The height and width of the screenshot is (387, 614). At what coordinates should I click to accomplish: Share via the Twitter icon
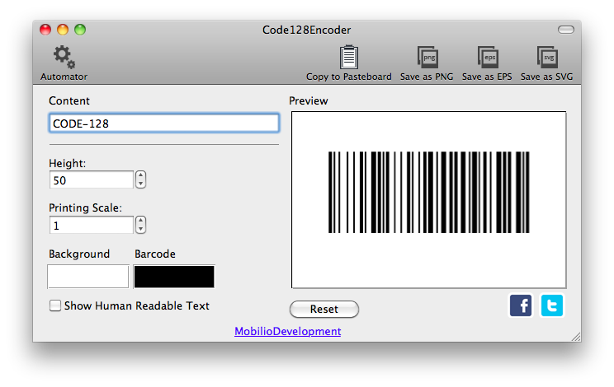pyautogui.click(x=552, y=305)
